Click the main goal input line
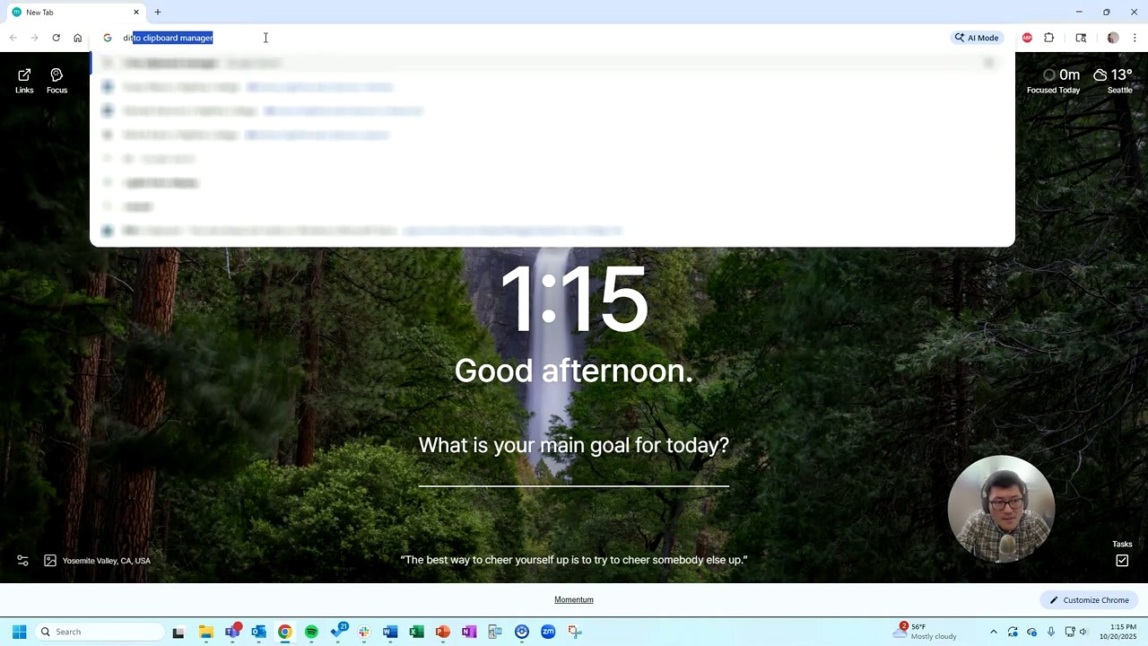Screen dimensions: 1148x646 pos(573,484)
